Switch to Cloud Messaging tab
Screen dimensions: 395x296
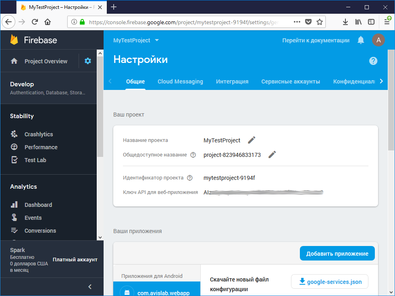coord(180,81)
